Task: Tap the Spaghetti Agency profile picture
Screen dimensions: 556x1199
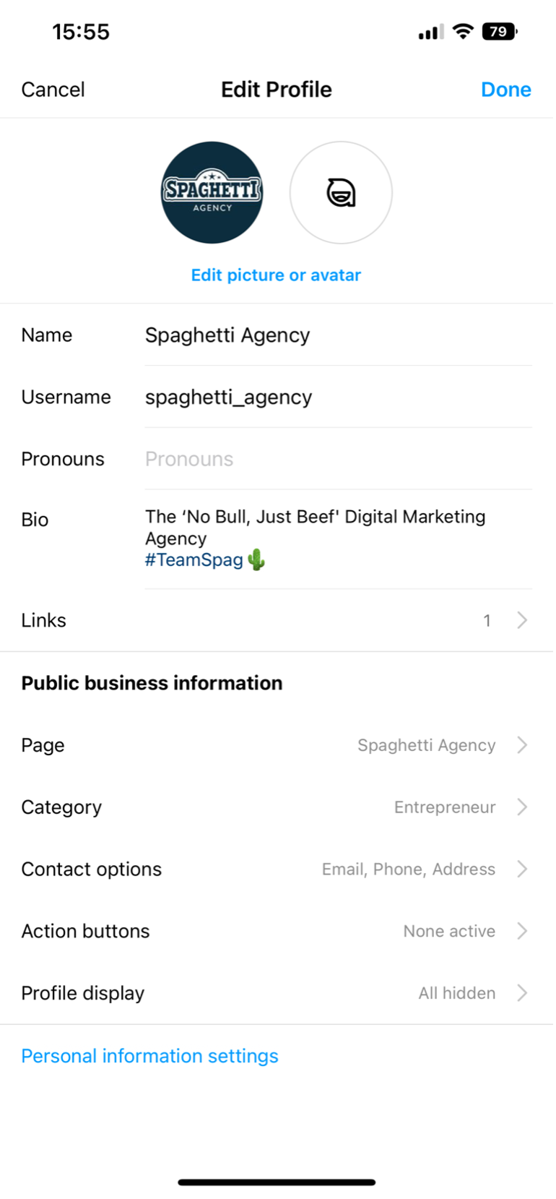Action: [212, 192]
